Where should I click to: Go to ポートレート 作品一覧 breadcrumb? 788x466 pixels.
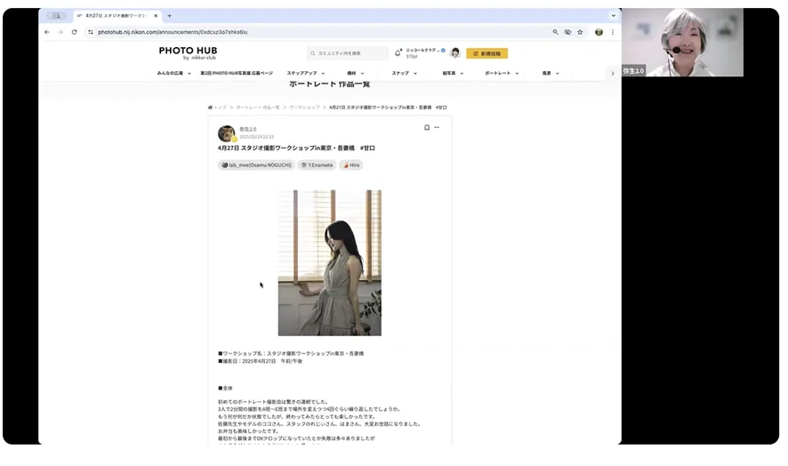tap(258, 108)
